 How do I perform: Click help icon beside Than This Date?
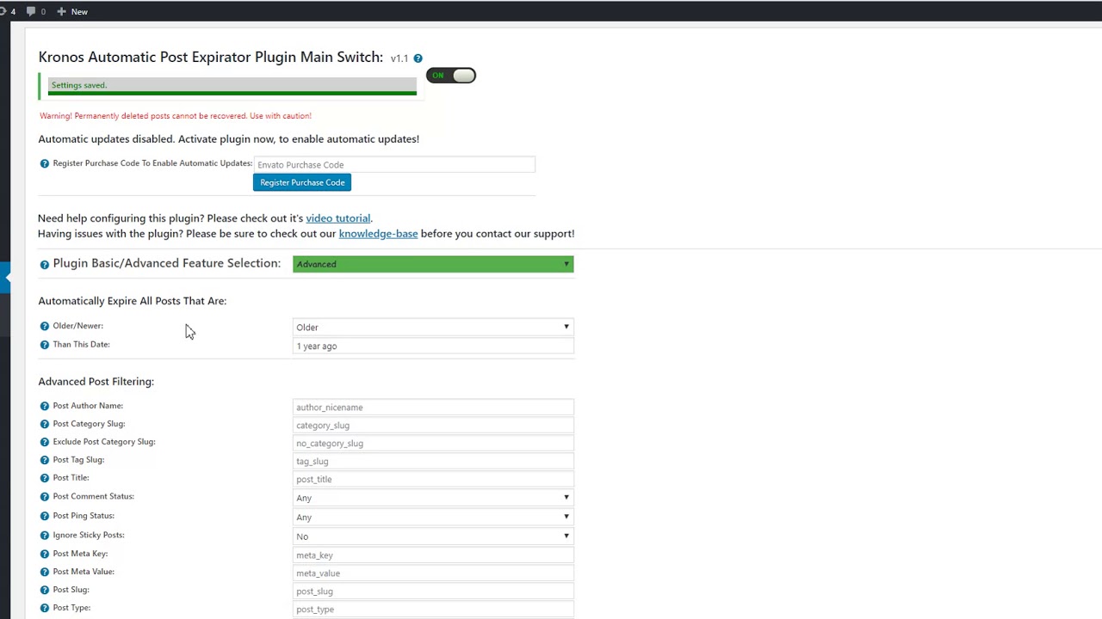(45, 345)
